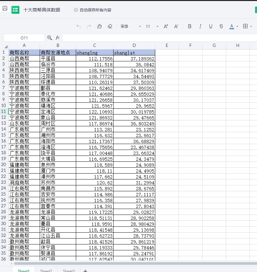The image size is (257, 272).
Task: Click the green spreadsheet app icon
Action: click(x=15, y=10)
